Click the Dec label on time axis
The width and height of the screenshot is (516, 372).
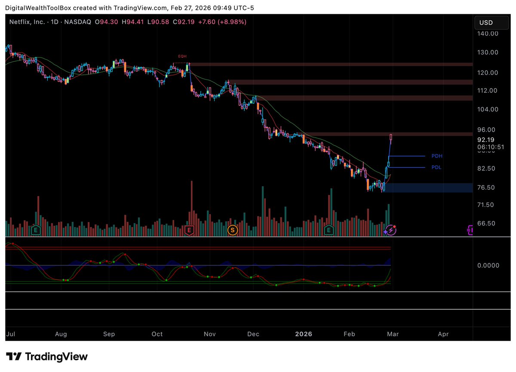(254, 334)
